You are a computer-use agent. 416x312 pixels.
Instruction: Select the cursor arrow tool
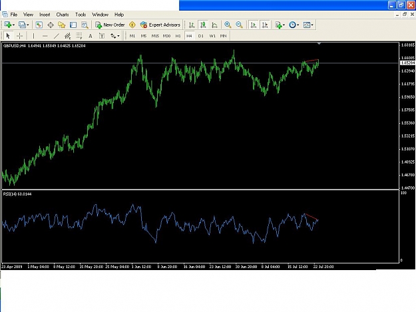pyautogui.click(x=8, y=36)
